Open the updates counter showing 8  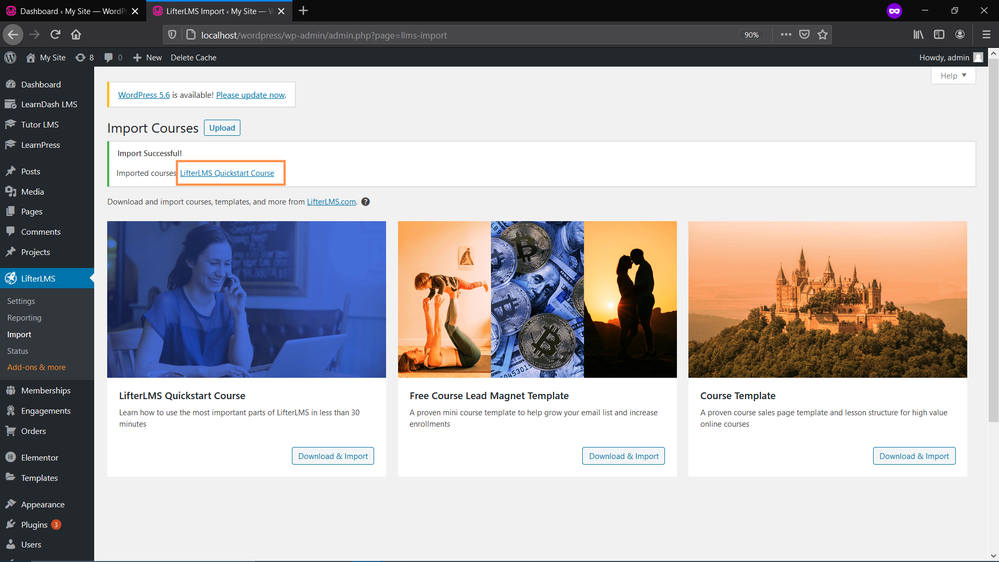coord(85,57)
